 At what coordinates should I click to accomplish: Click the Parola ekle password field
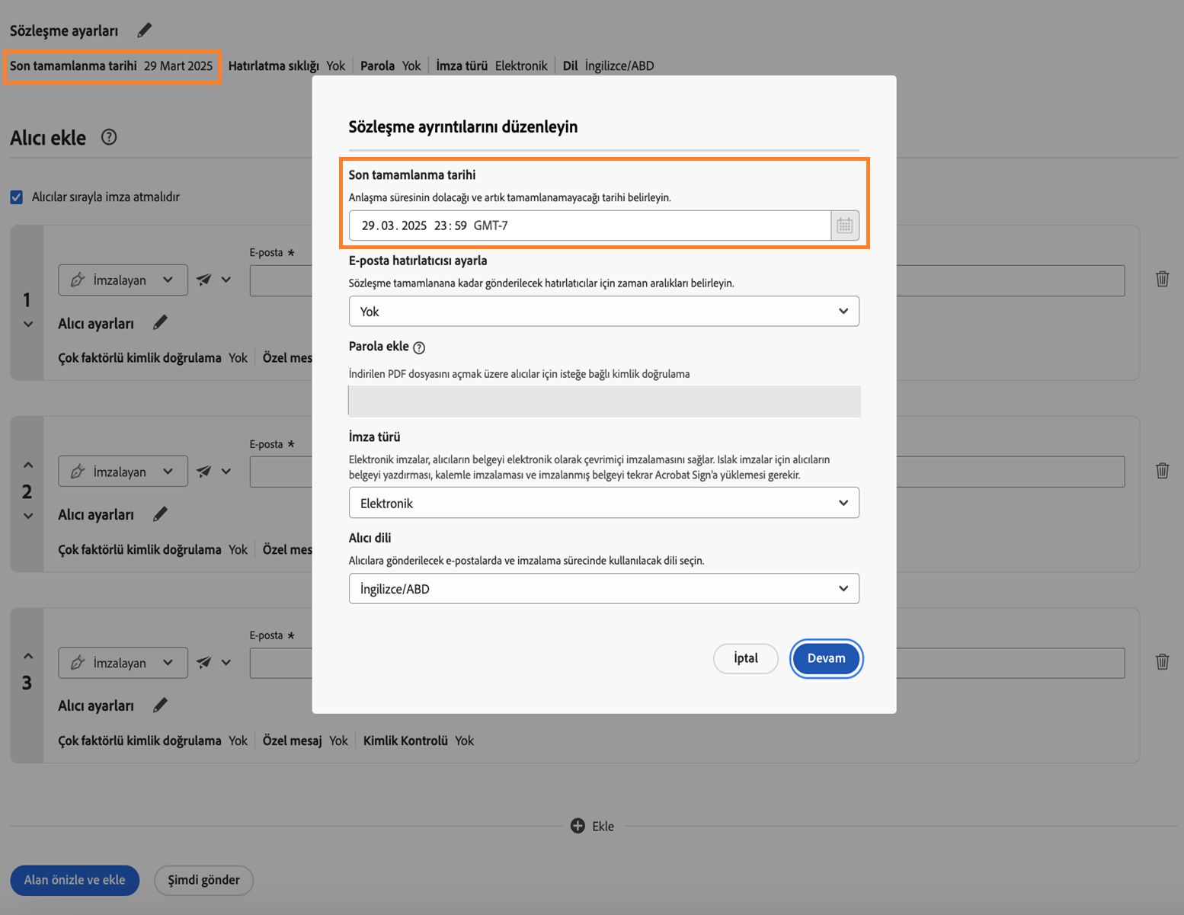[604, 401]
